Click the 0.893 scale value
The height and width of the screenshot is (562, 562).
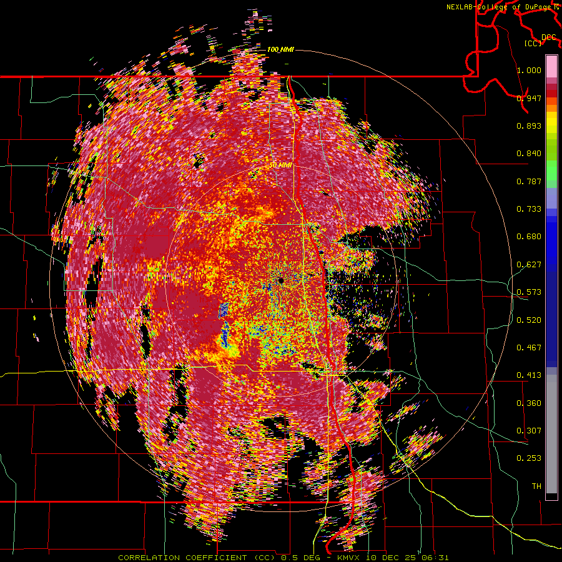[529, 126]
